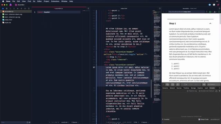Switch to the Elements tab
Image resolution: width=221 pixels, height=124 pixels.
165,88
